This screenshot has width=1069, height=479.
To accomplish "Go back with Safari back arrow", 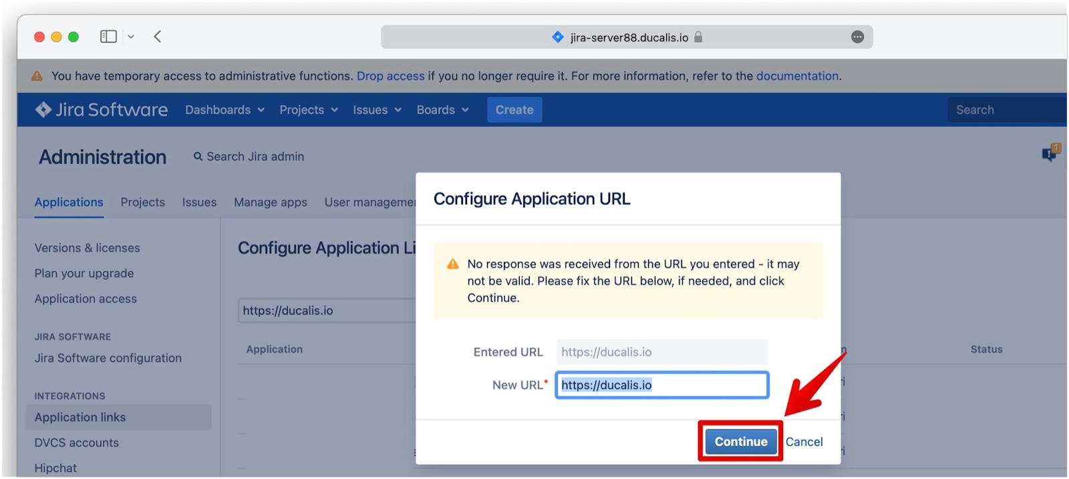I will [x=157, y=37].
